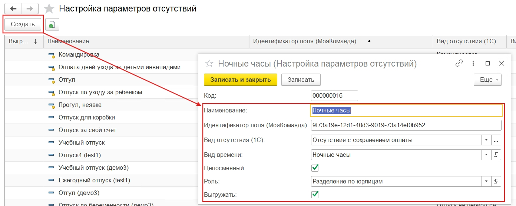Open the Вид времени field's linked item
This screenshot has width=516, height=206.
click(x=496, y=155)
